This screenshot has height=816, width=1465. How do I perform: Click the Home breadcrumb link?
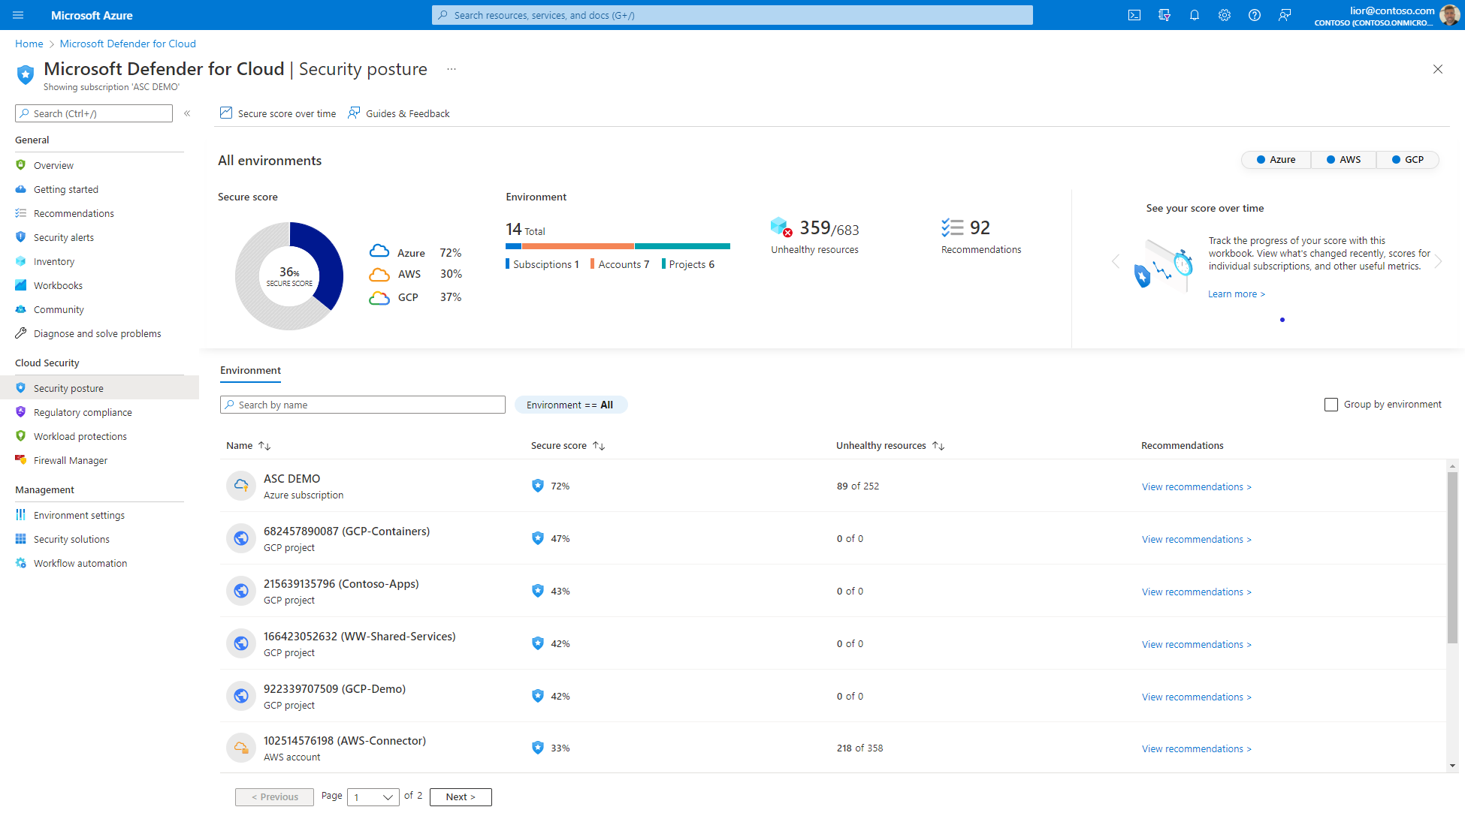pyautogui.click(x=29, y=44)
